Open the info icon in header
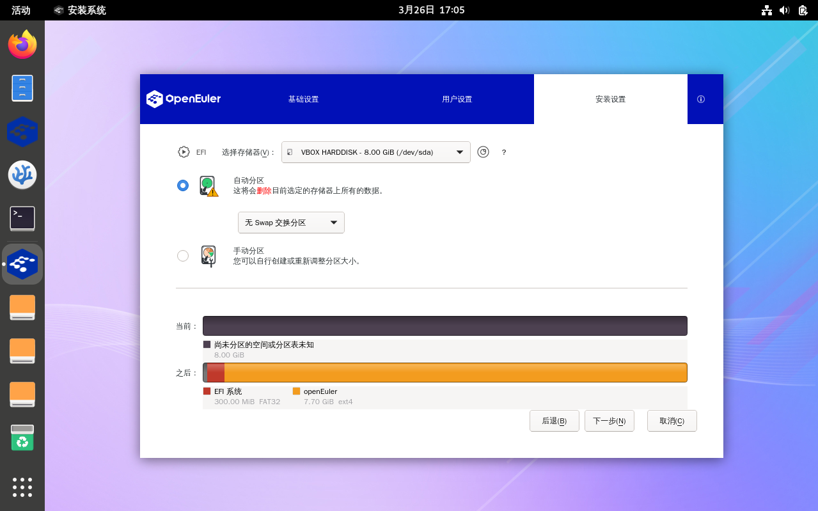This screenshot has width=818, height=511. 701,99
